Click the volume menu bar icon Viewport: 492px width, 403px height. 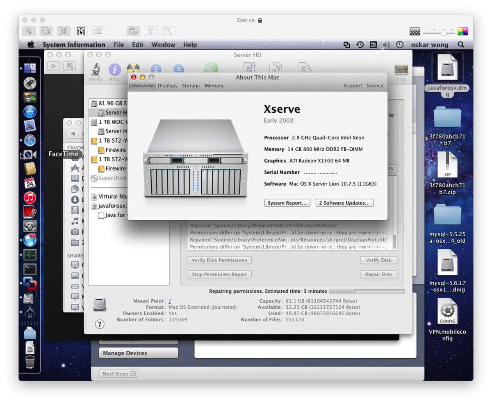click(x=386, y=45)
